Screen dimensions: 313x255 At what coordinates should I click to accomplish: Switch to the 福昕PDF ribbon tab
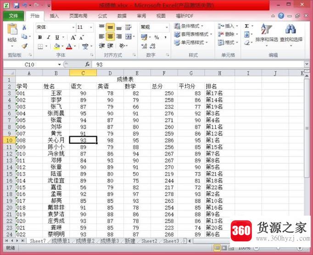(184, 16)
